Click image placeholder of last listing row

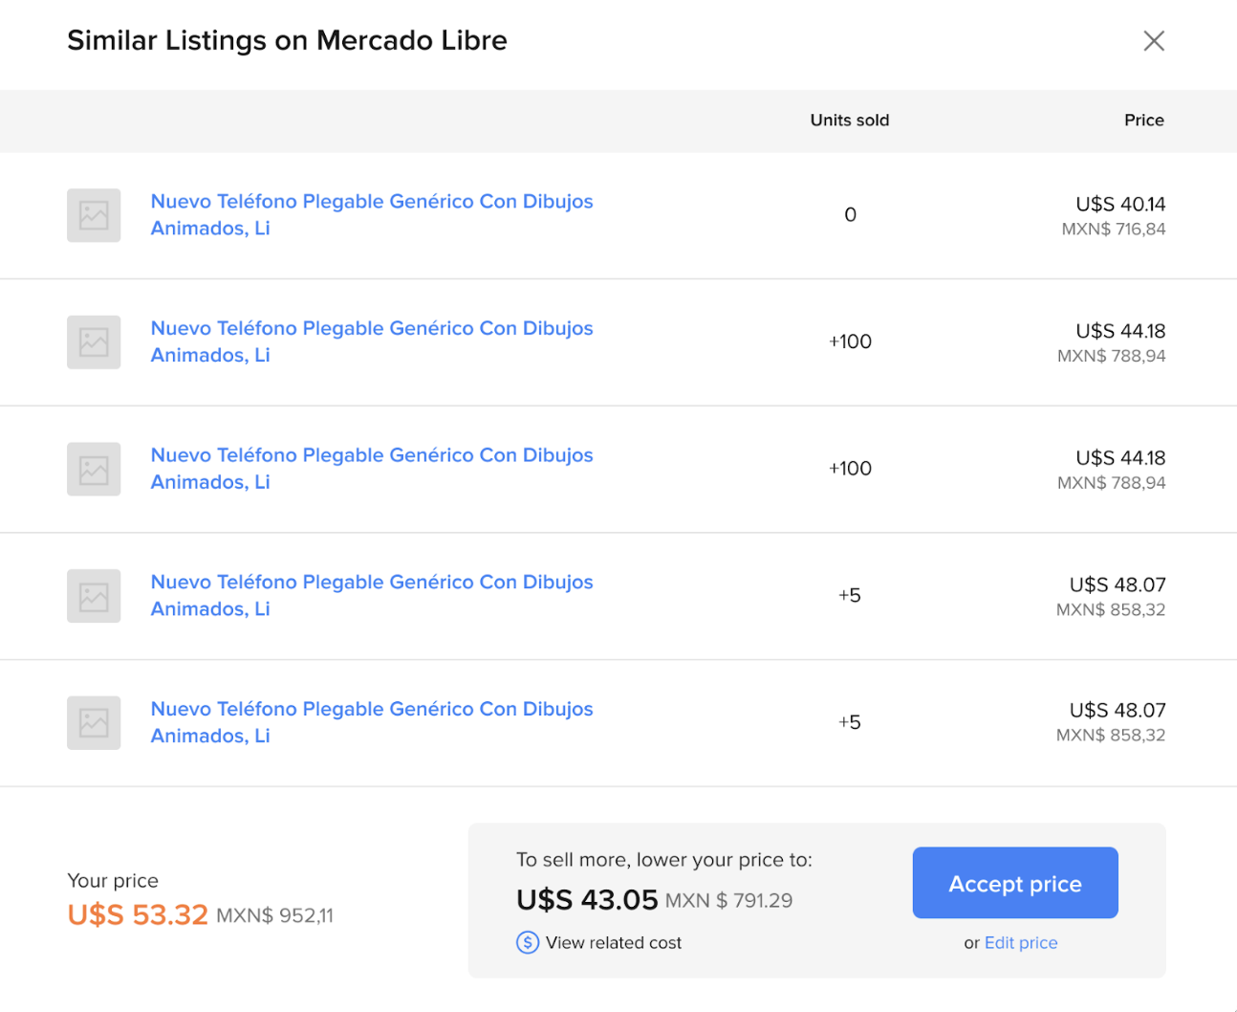click(x=94, y=723)
